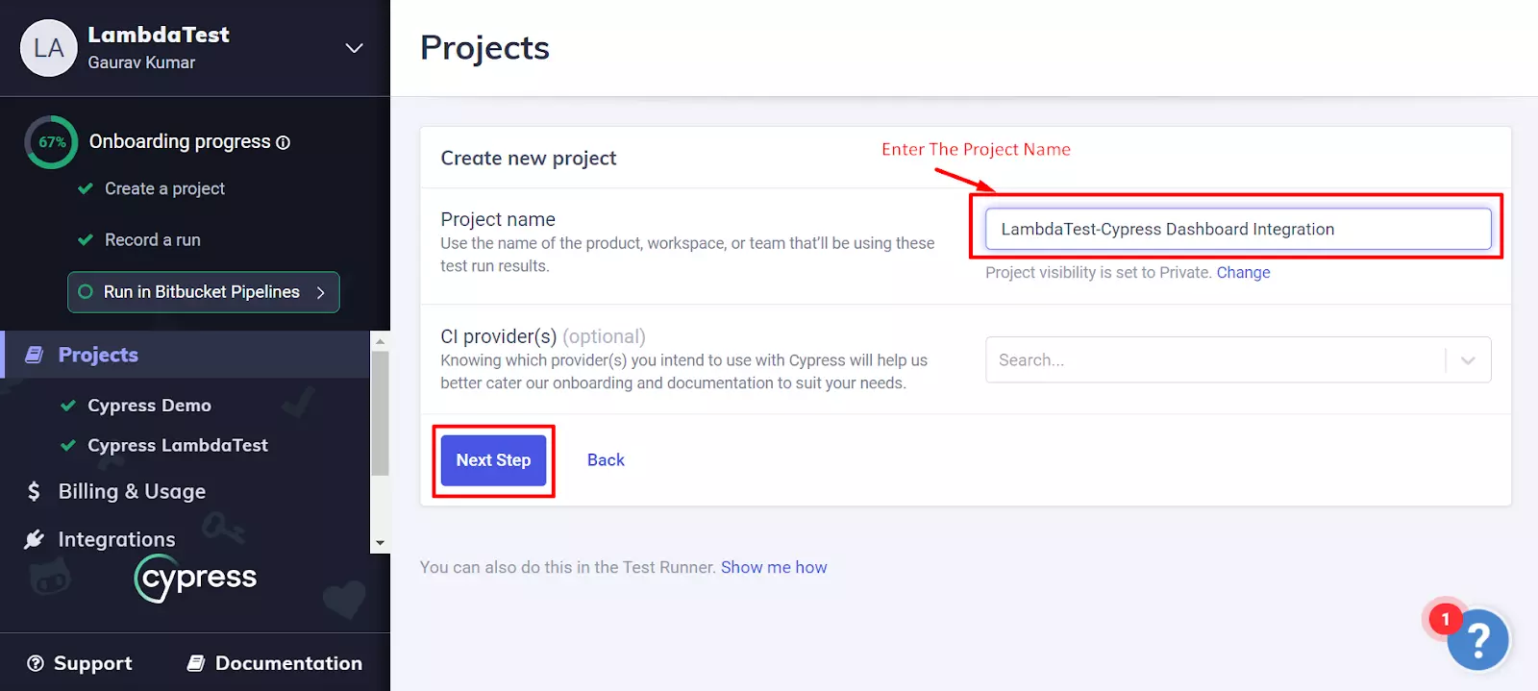
Task: Click the Cypress logo in sidebar
Action: 196,578
